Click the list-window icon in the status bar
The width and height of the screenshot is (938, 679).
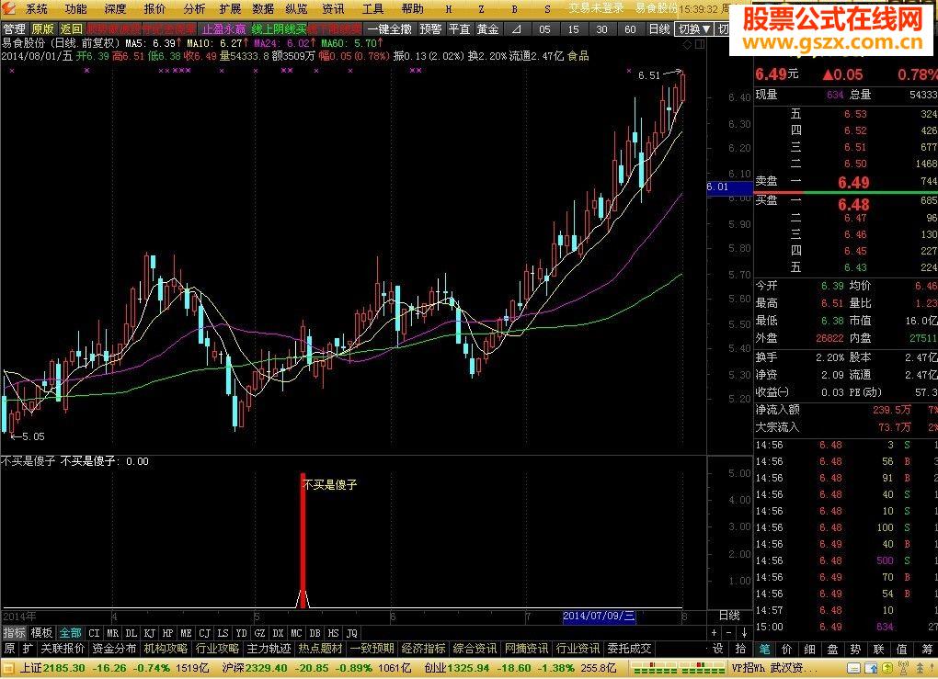[x=854, y=668]
